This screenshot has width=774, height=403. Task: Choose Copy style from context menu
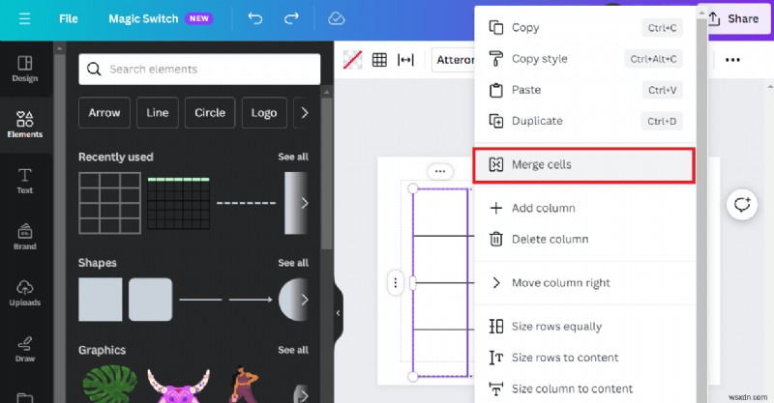click(x=585, y=59)
